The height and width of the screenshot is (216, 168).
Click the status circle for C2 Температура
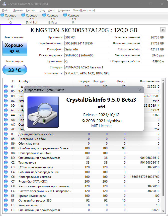(6, 163)
